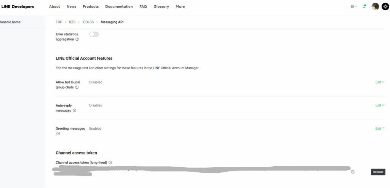Show help for Error statistics aggregation
390x188 pixels.
point(77,39)
